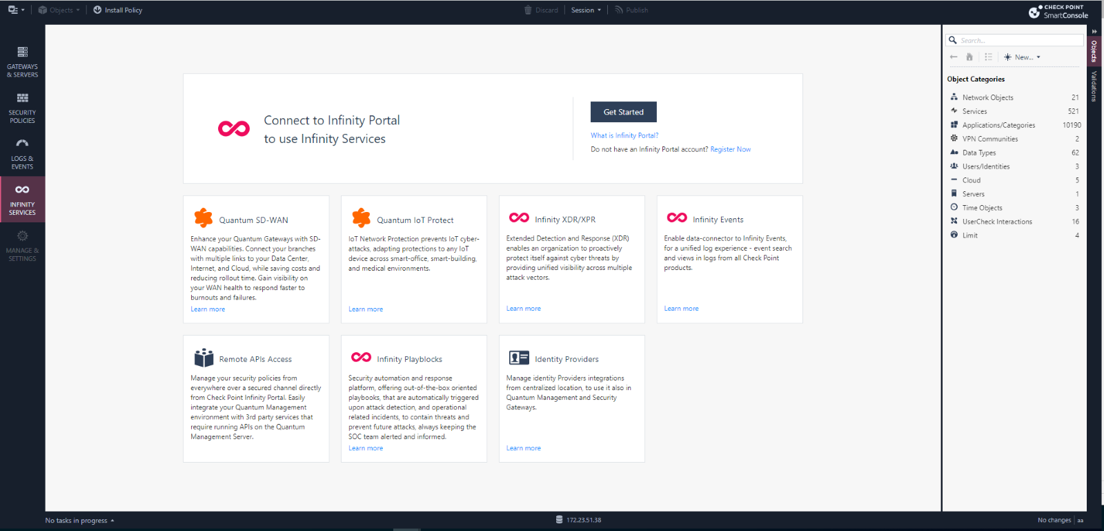Select Infinity Services in the sidebar

click(x=22, y=200)
